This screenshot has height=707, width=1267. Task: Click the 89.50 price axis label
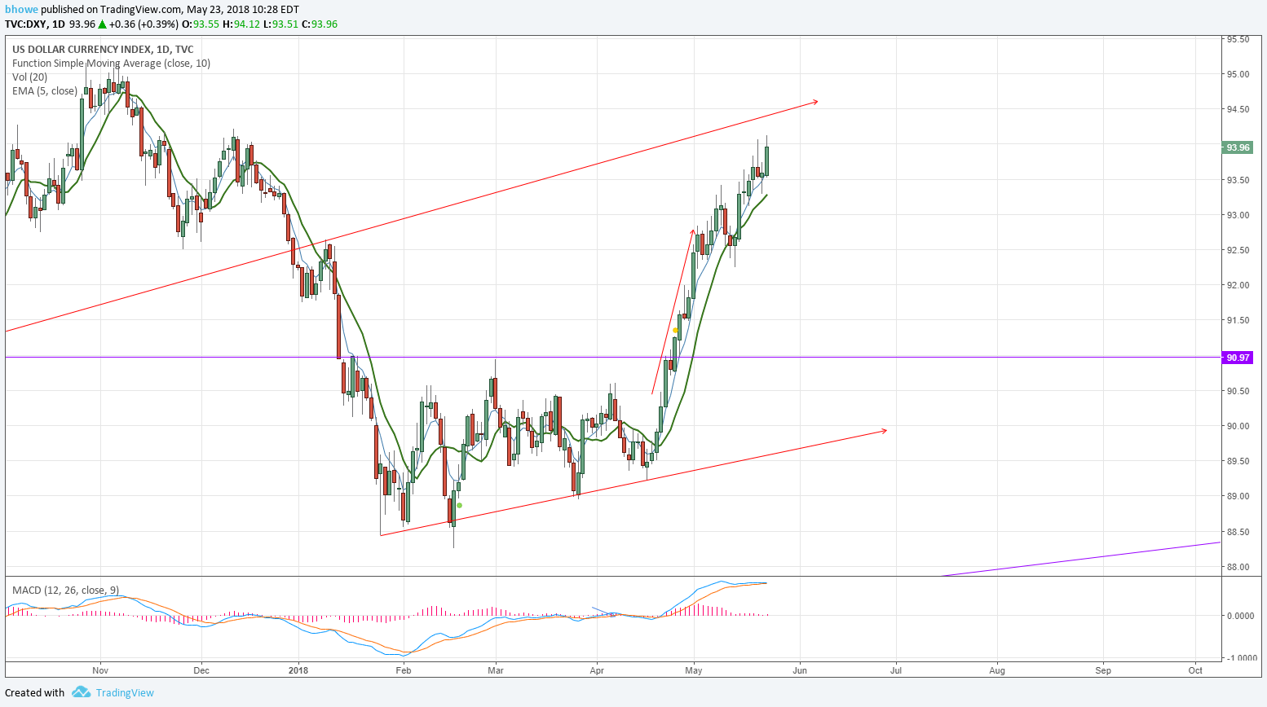[x=1238, y=461]
